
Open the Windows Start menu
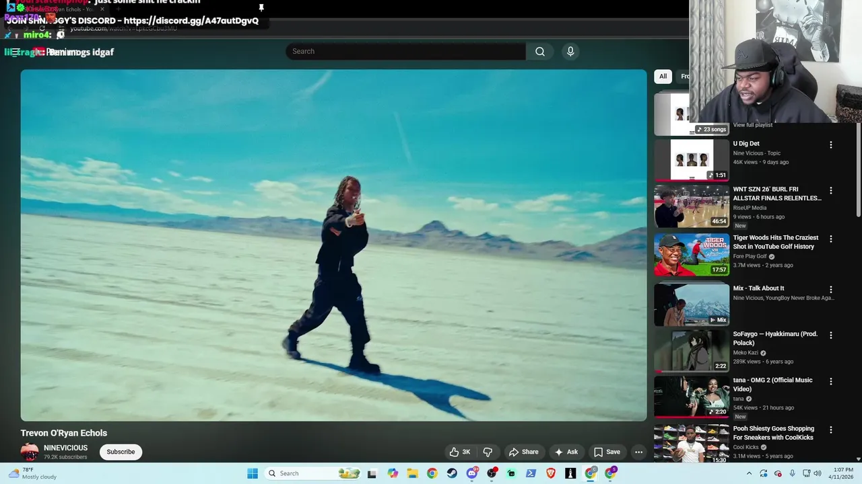click(253, 473)
